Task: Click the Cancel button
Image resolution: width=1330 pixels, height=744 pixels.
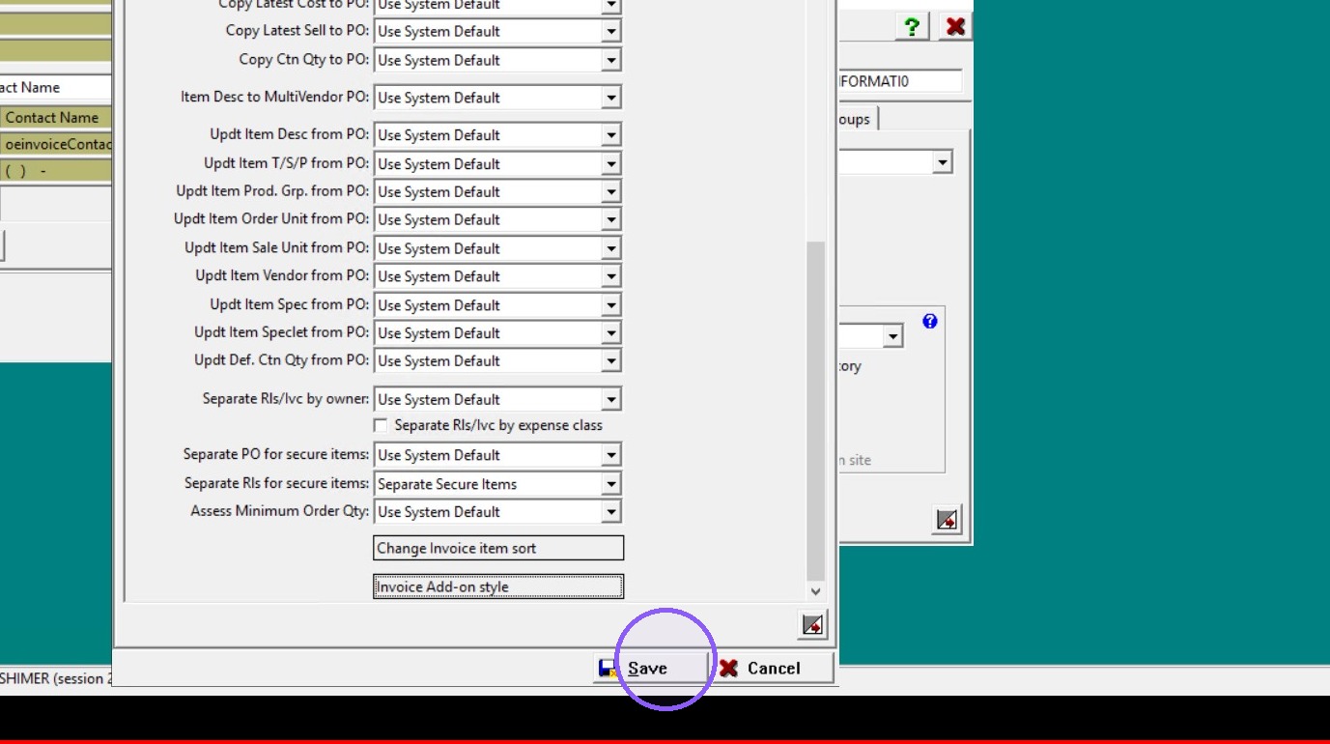Action: point(774,668)
